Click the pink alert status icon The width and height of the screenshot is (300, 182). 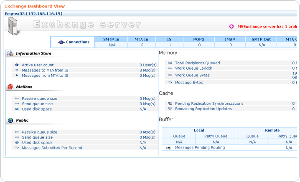[231, 27]
